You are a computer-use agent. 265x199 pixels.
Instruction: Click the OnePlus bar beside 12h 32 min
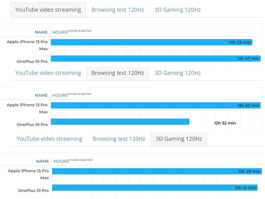(x=120, y=122)
